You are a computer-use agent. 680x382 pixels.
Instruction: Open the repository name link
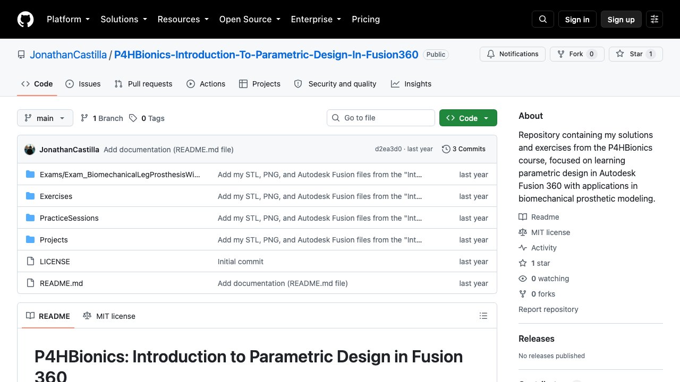pyautogui.click(x=266, y=54)
